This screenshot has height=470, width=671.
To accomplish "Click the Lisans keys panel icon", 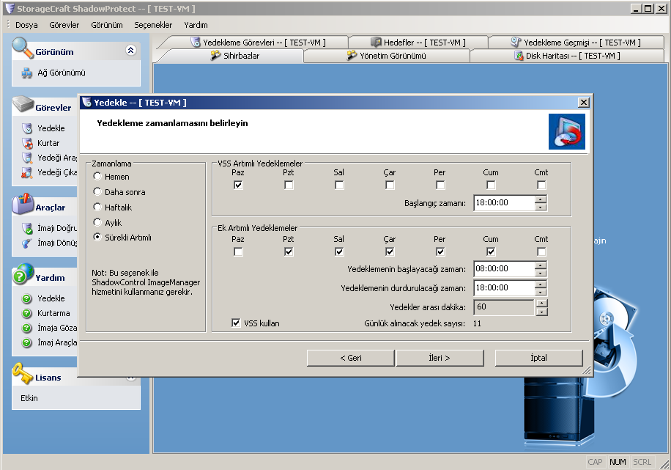I will [23, 374].
